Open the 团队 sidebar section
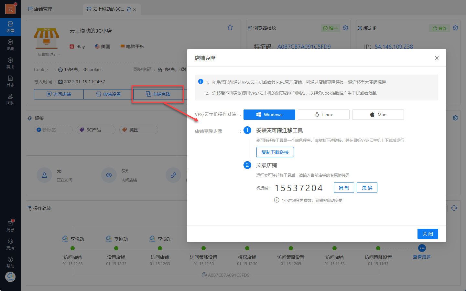 (x=10, y=99)
